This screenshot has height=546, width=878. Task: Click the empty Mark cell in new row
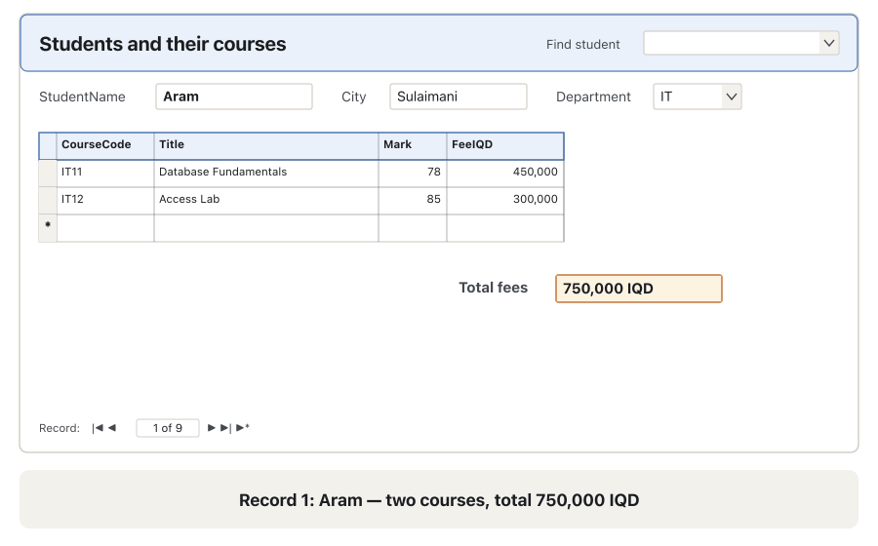pyautogui.click(x=413, y=228)
